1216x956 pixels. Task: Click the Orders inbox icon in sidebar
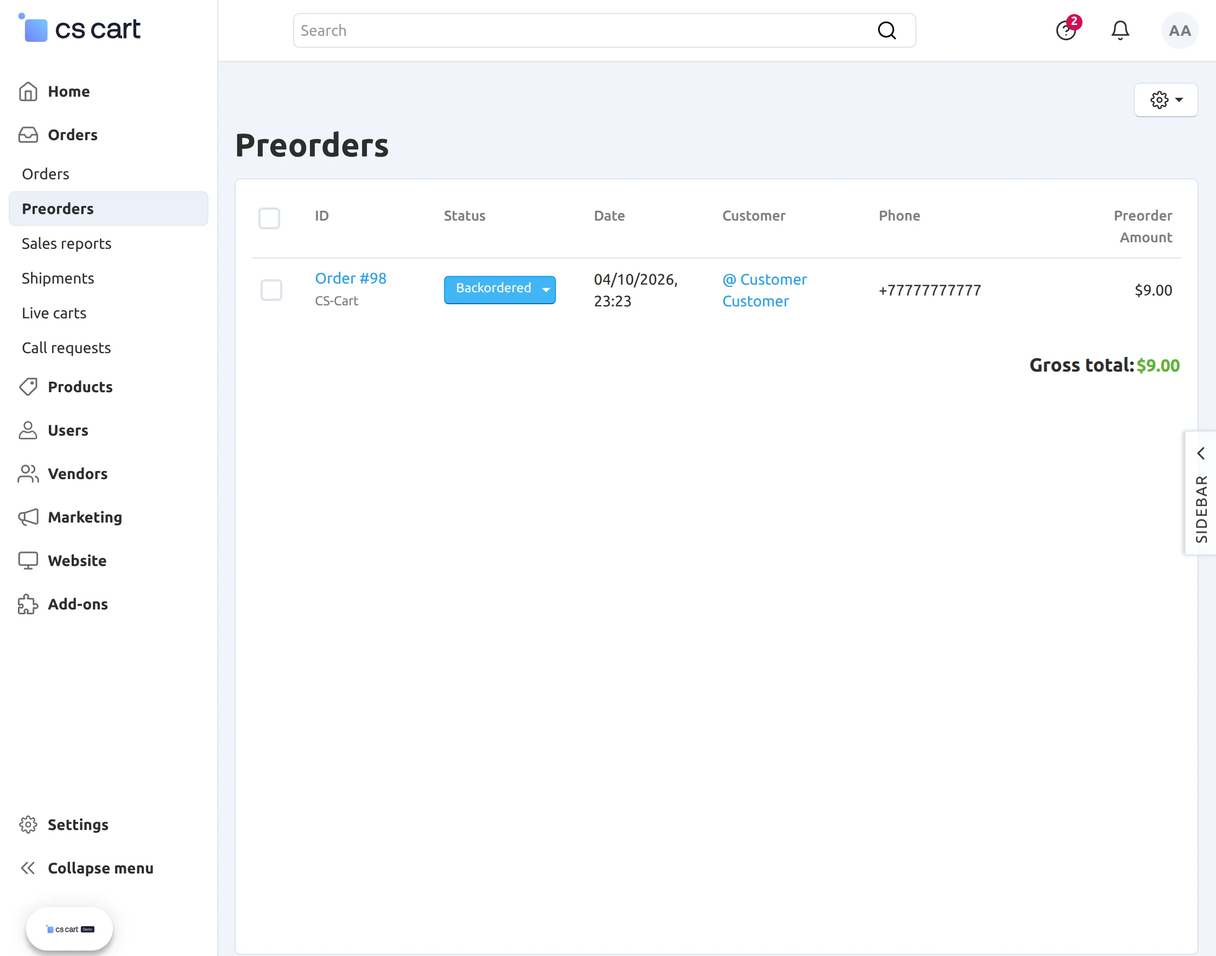(x=28, y=135)
